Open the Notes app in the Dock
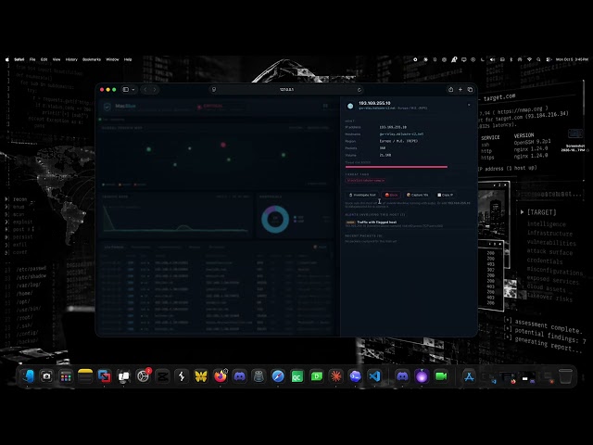The width and height of the screenshot is (593, 445). pyautogui.click(x=85, y=376)
